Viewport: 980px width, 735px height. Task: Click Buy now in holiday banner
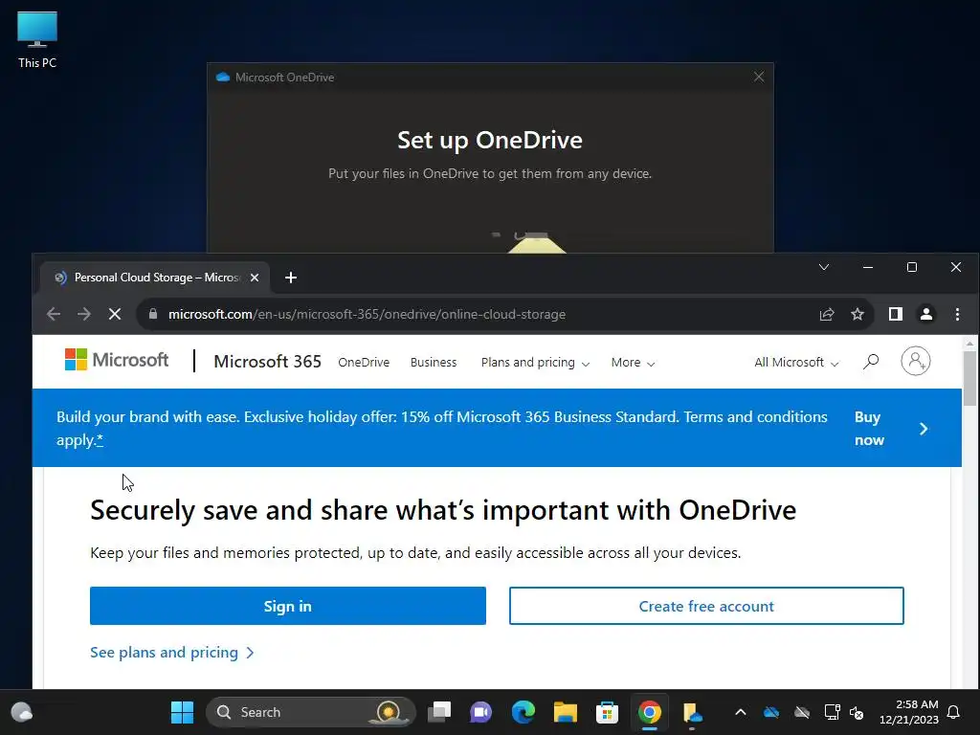[x=869, y=428]
